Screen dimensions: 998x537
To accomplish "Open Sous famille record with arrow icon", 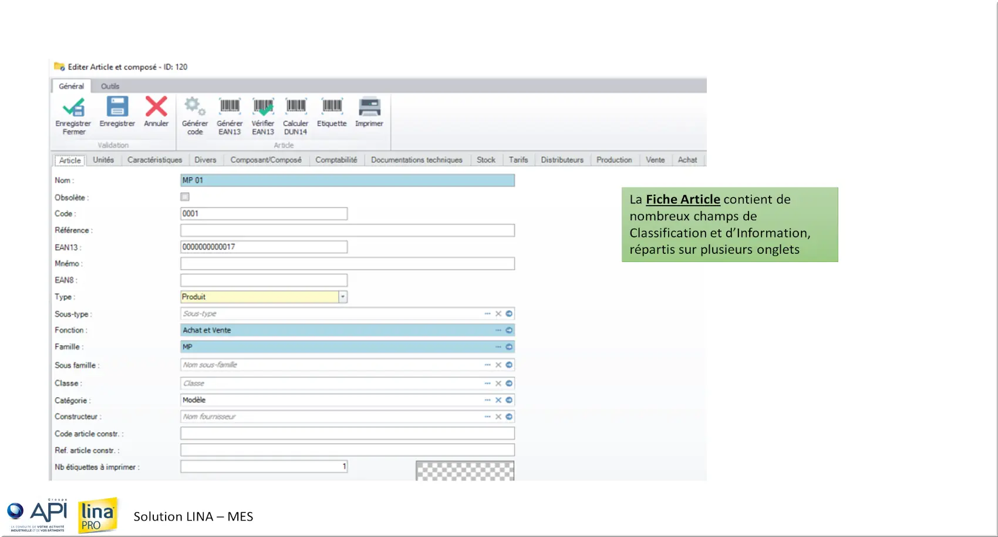I will [x=509, y=365].
